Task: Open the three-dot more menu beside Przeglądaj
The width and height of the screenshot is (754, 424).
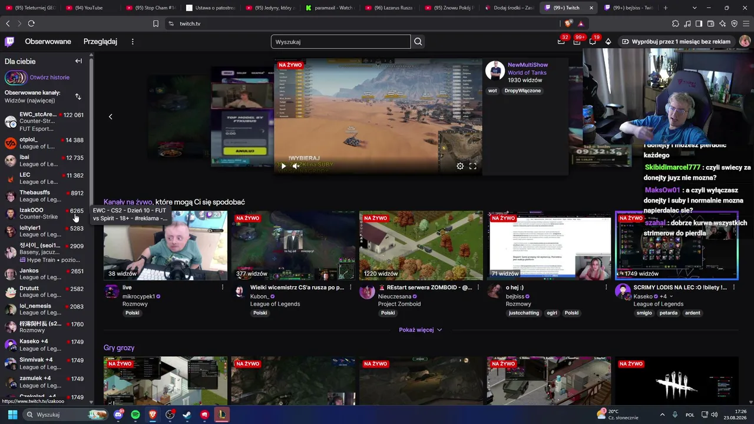Action: coord(133,42)
